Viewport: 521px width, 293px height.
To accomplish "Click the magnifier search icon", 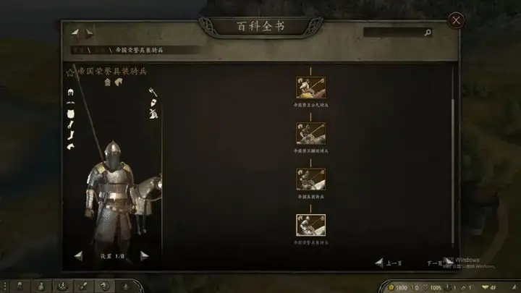I will [428, 33].
